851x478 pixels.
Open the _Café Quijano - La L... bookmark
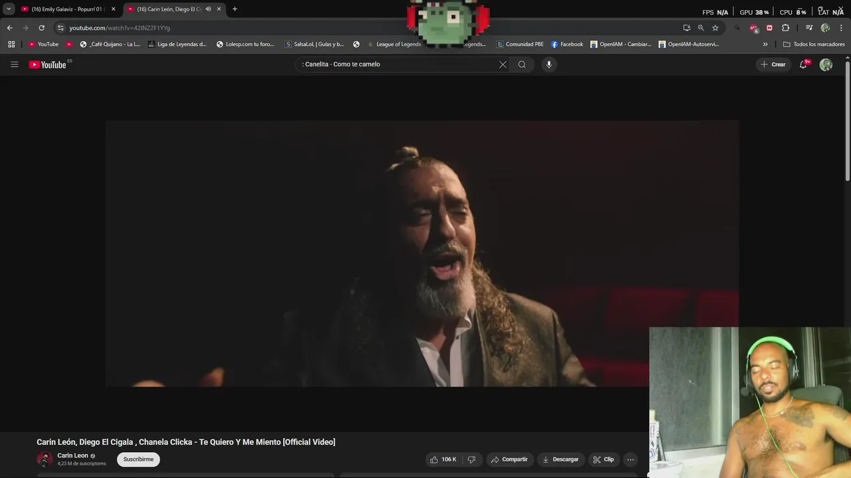[110, 44]
